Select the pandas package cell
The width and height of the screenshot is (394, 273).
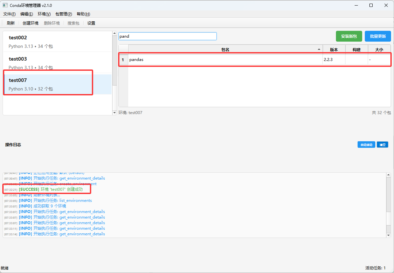[x=225, y=60]
